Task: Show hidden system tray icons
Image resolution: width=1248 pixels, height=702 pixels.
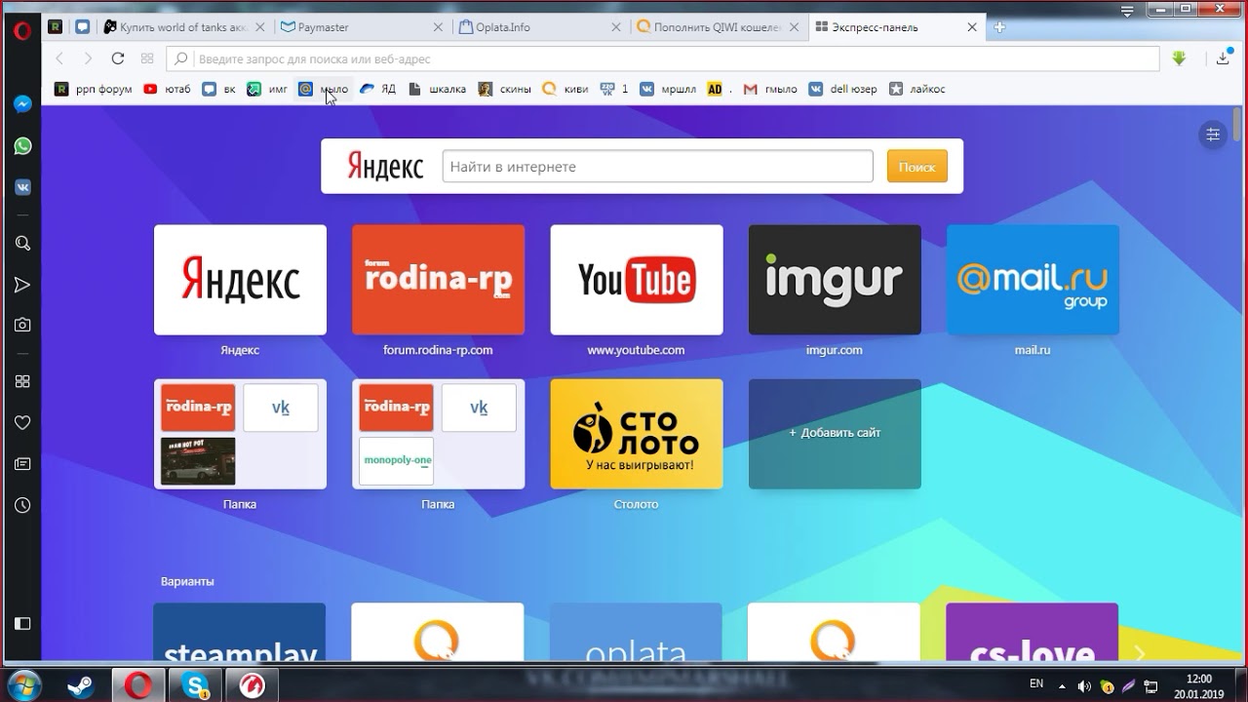Action: pos(1062,684)
